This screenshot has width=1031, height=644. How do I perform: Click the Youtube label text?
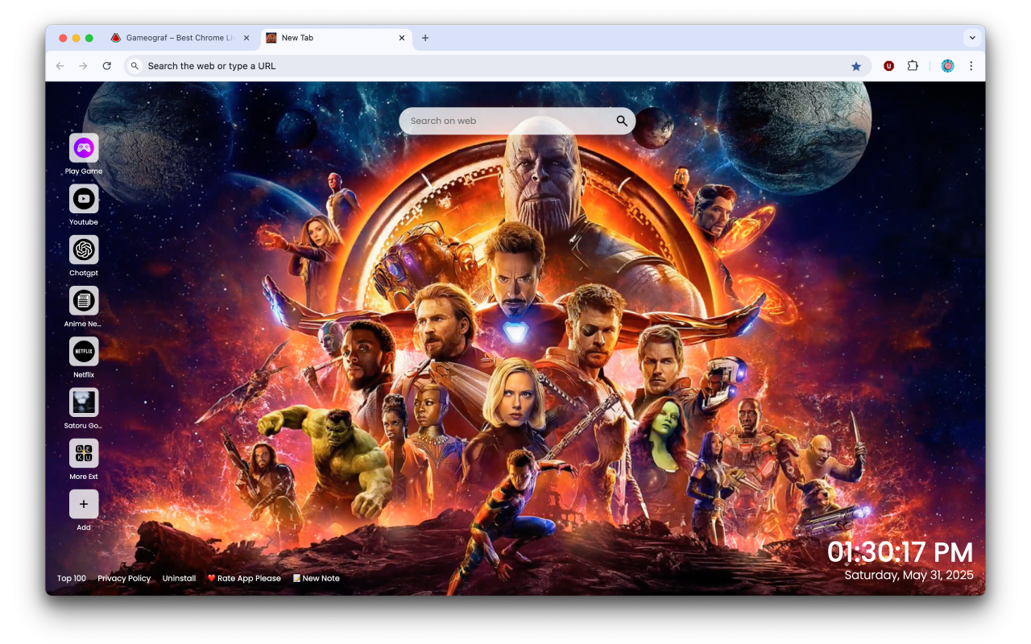click(x=84, y=222)
